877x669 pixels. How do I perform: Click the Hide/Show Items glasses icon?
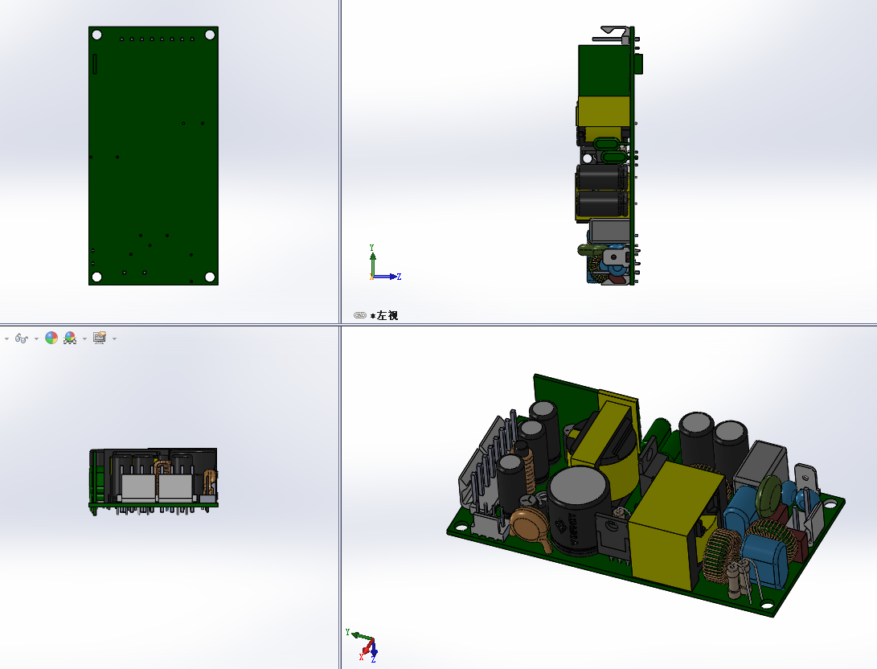(21, 339)
